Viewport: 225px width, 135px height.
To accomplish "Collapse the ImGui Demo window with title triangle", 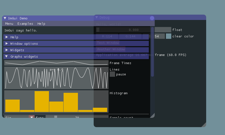I will (x=5, y=18).
